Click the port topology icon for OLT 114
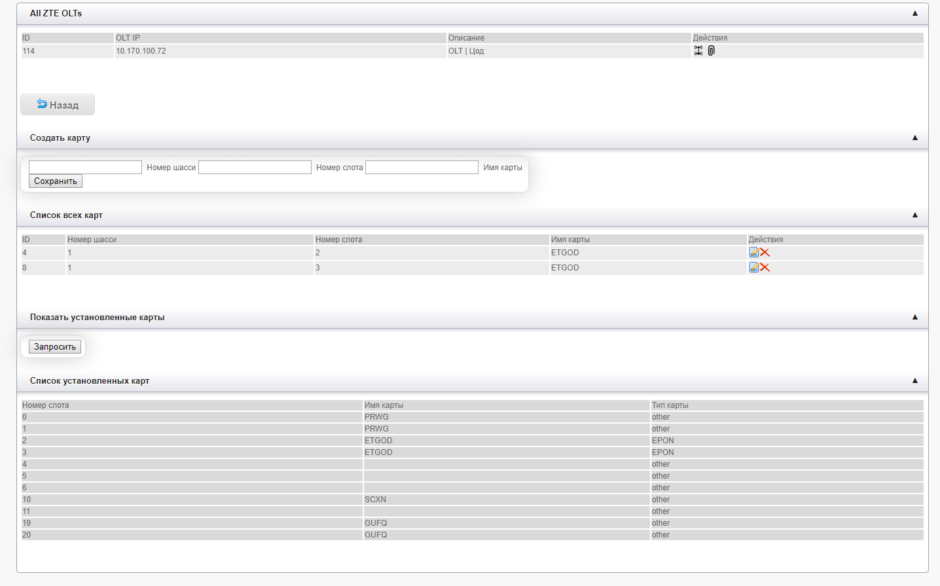 click(x=698, y=50)
